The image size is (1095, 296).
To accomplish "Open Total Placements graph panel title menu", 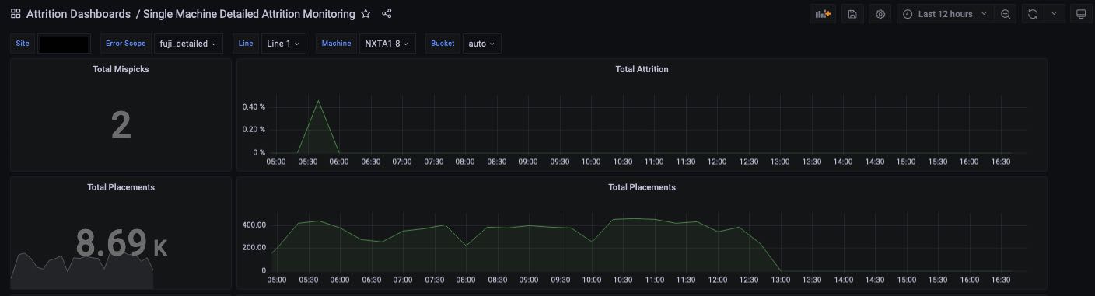I will pos(642,187).
